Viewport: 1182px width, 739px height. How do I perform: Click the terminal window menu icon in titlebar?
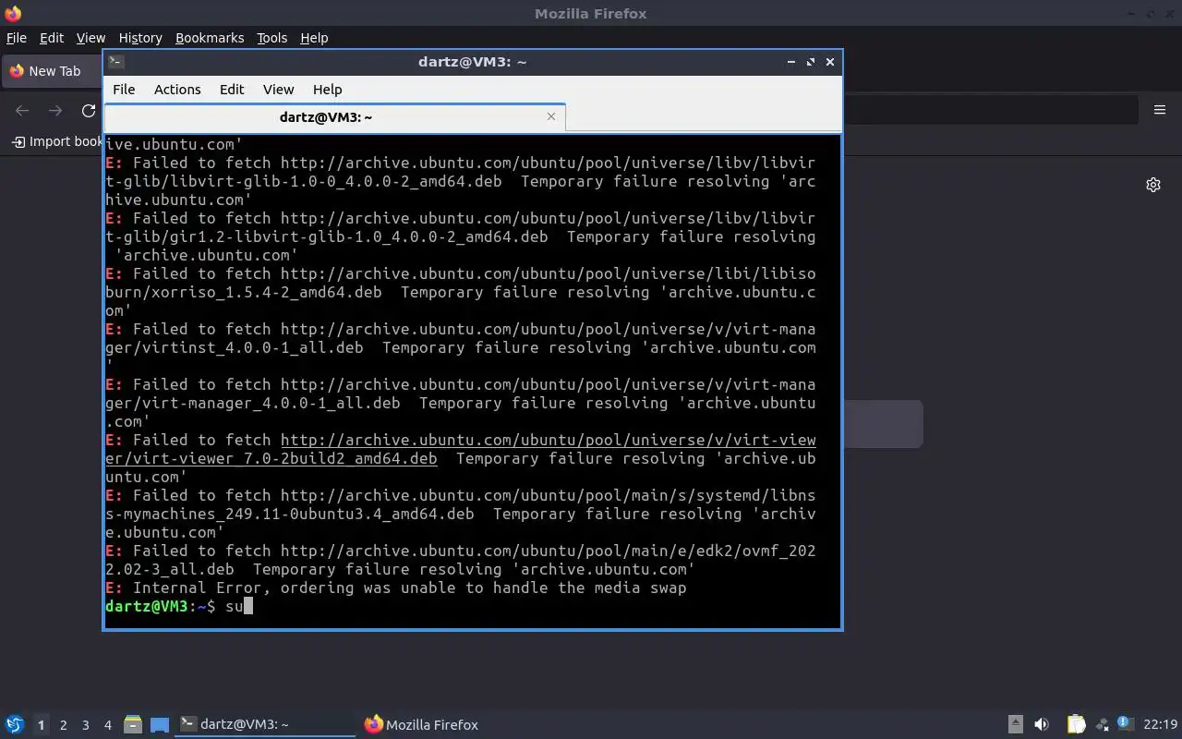115,62
